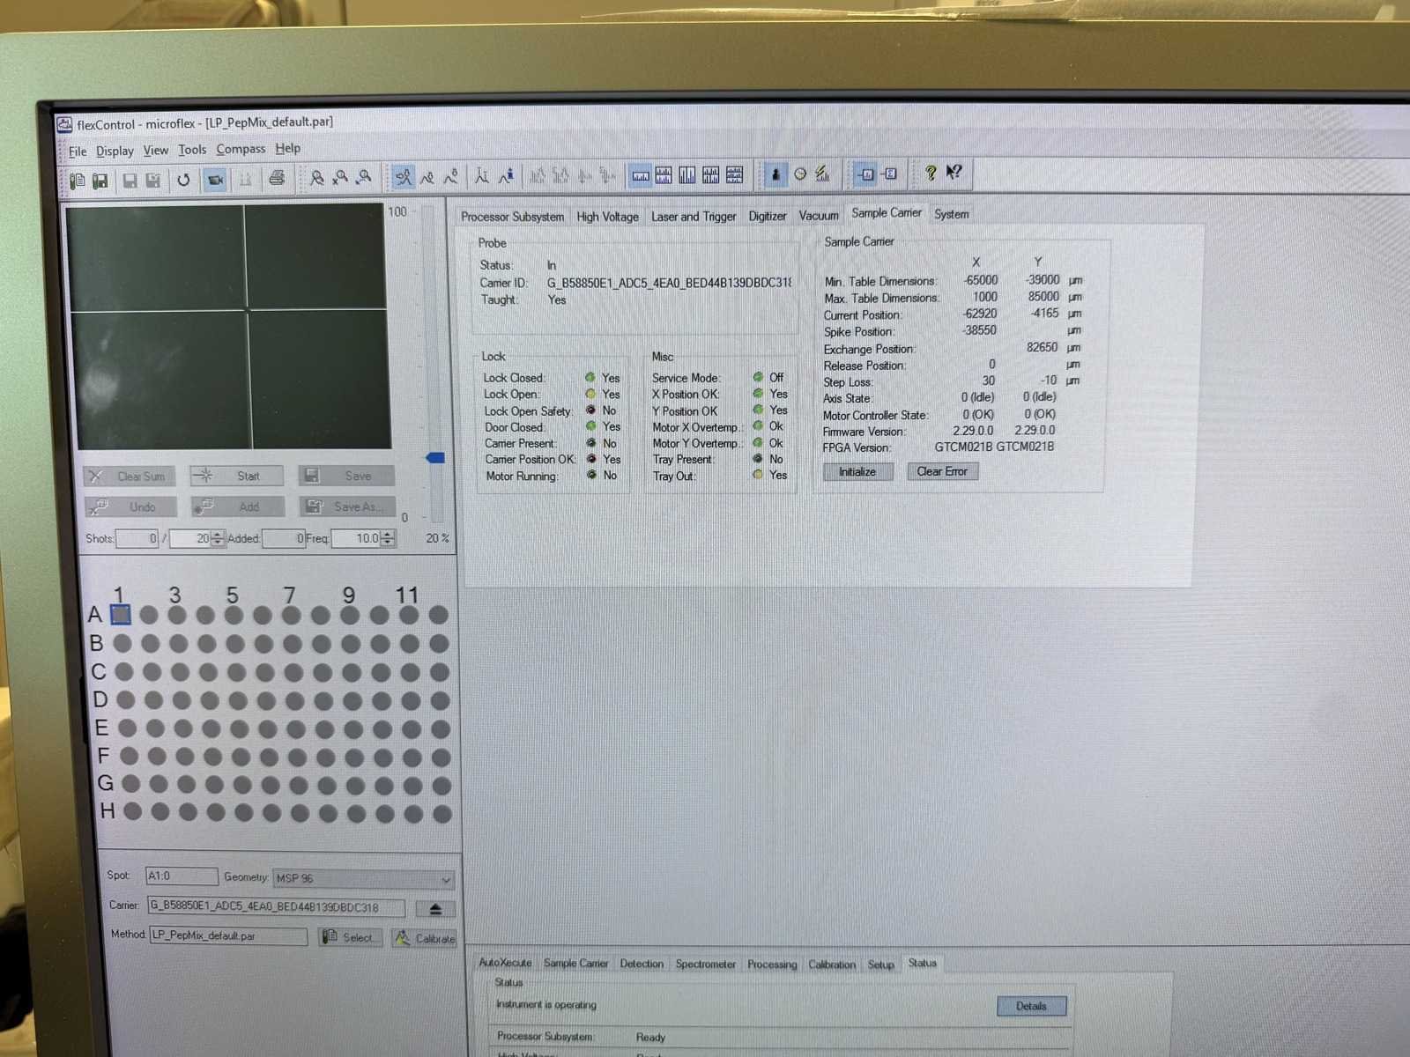Switch to the Vacuum tab

click(818, 216)
